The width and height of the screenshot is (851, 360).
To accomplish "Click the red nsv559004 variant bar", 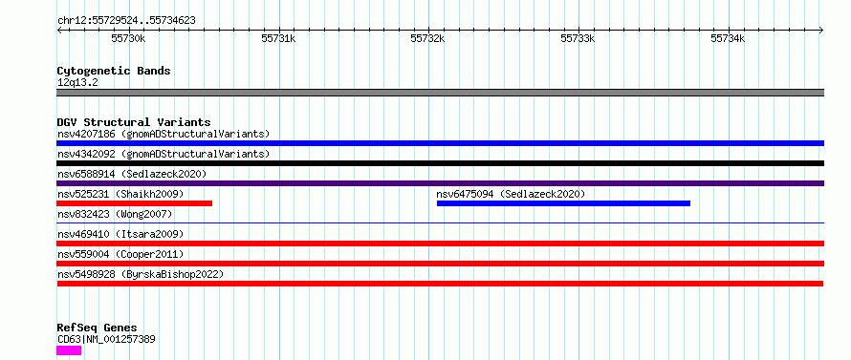I will (440, 264).
